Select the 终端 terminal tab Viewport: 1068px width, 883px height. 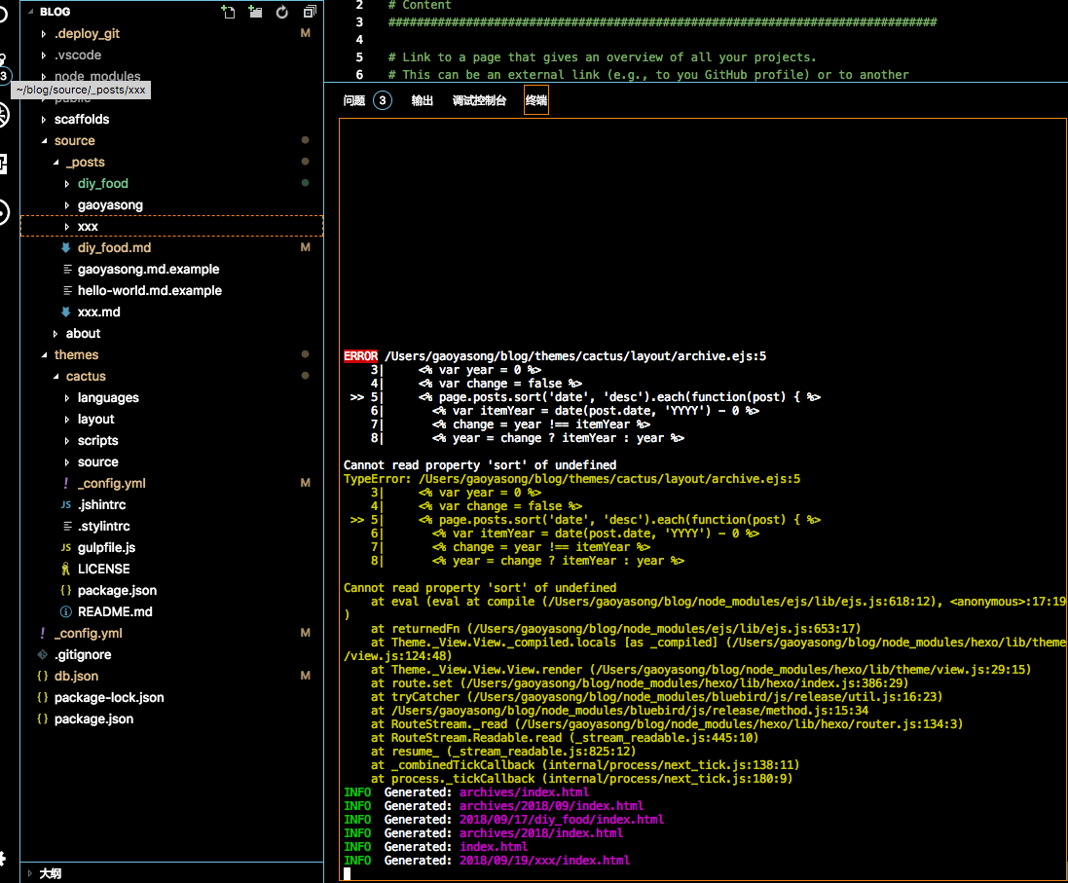coord(536,101)
